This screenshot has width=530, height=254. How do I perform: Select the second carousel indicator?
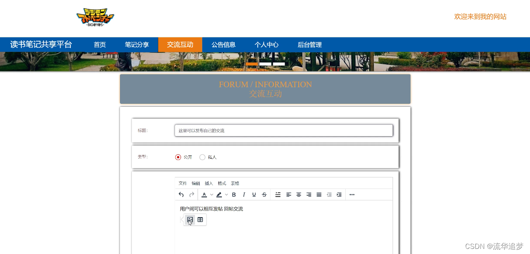point(265,64)
